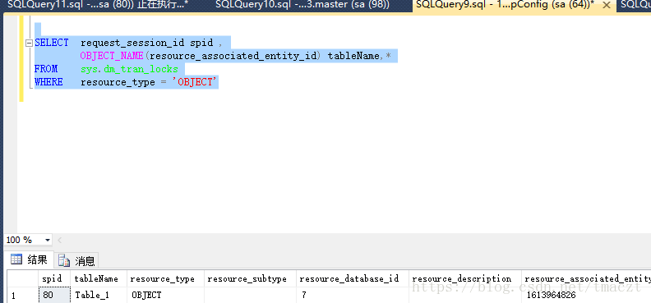Select the spid cell value 80
This screenshot has height=303, width=651.
pos(54,295)
